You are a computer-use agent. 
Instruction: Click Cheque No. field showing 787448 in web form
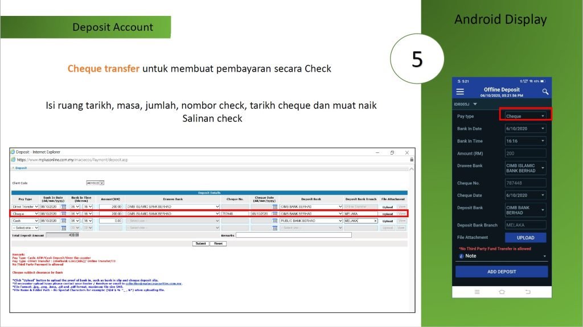click(235, 214)
